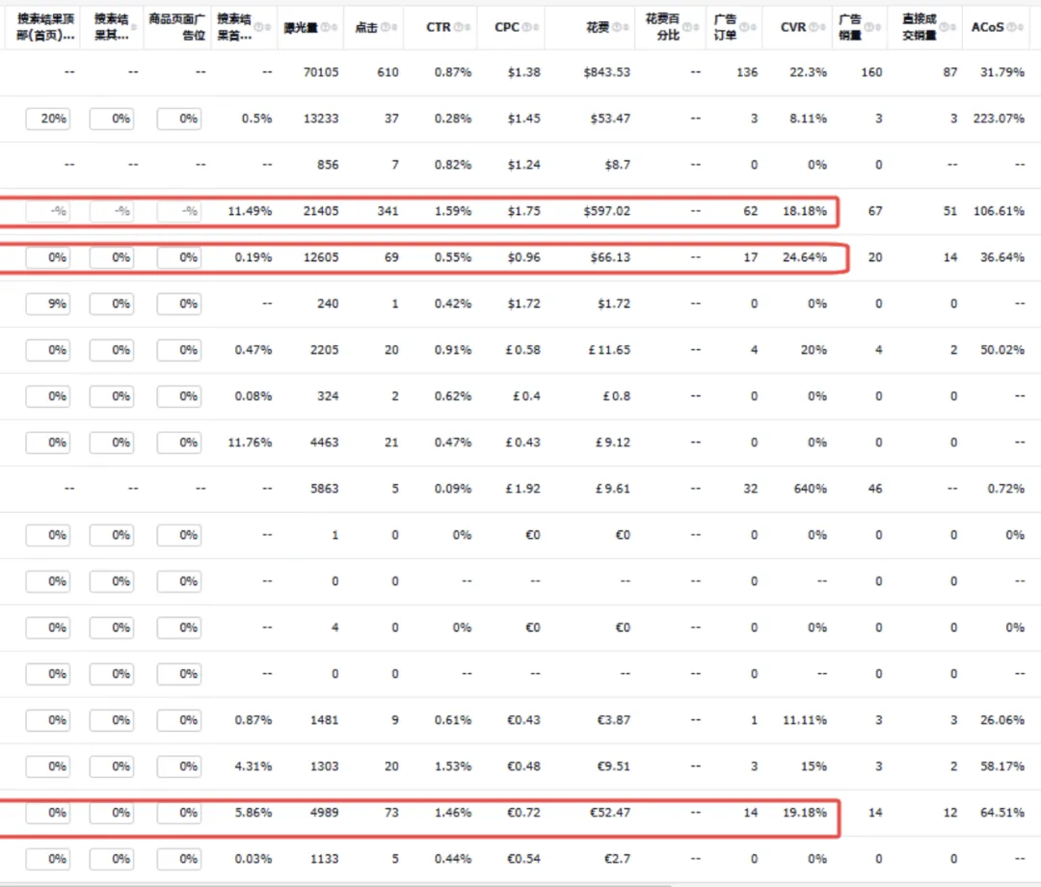The height and width of the screenshot is (887, 1041).
Task: Sort by 花费百分比 with its sort arrows
Action: pos(696,27)
